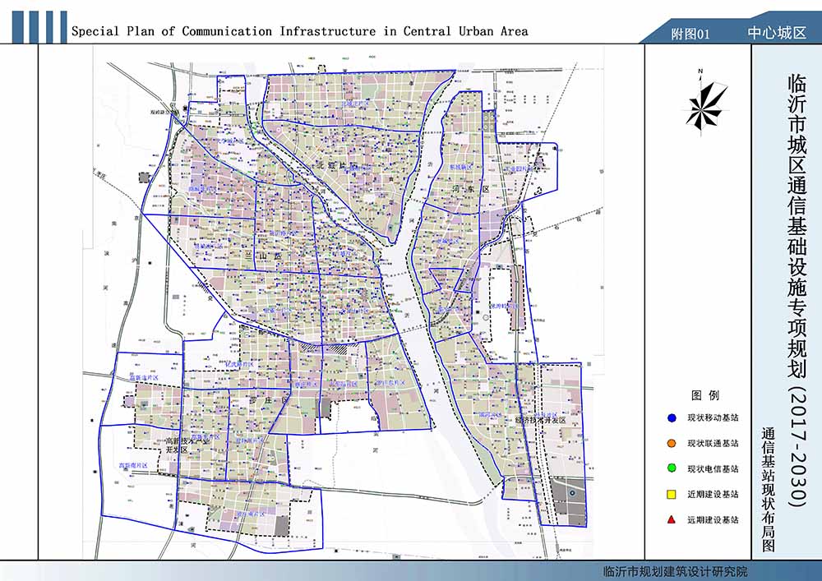This screenshot has width=822, height=581.
Task: Click the blue 高新南片区 zone label
Action: point(133,465)
